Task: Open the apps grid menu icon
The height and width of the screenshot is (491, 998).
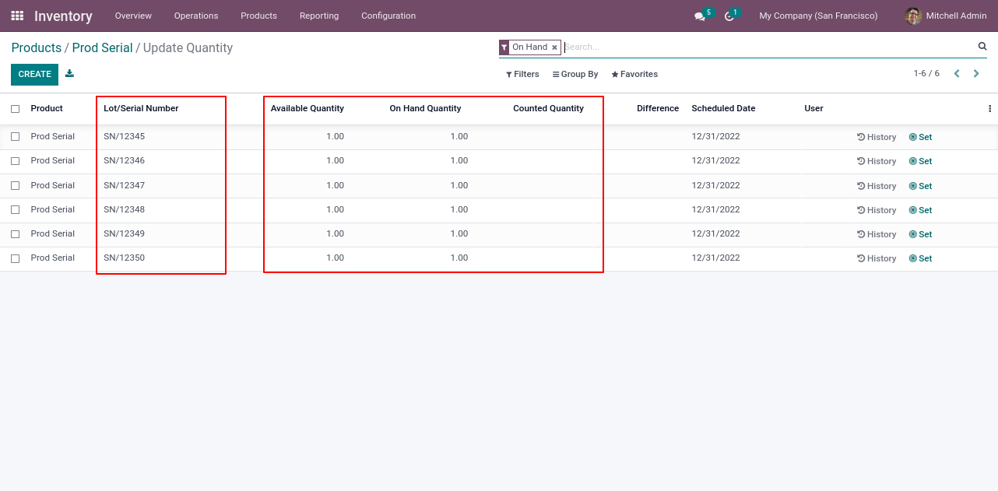Action: coord(17,16)
